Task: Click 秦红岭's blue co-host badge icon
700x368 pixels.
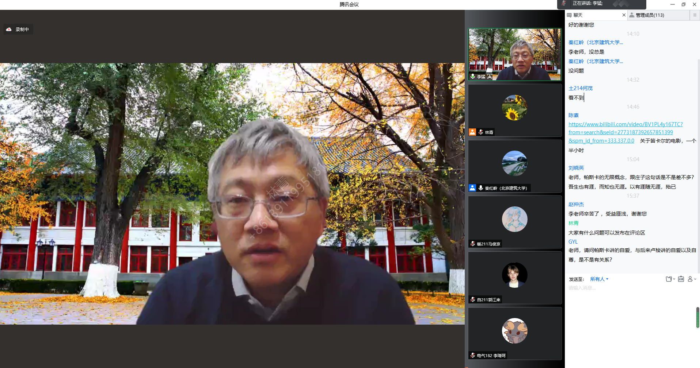Action: click(472, 188)
